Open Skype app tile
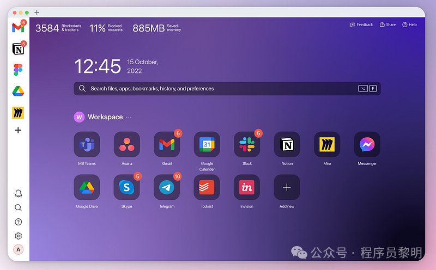The height and width of the screenshot is (270, 436). pos(127,187)
